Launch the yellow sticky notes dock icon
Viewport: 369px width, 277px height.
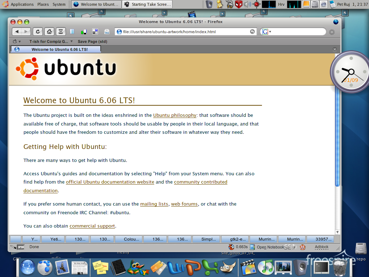(x=101, y=268)
